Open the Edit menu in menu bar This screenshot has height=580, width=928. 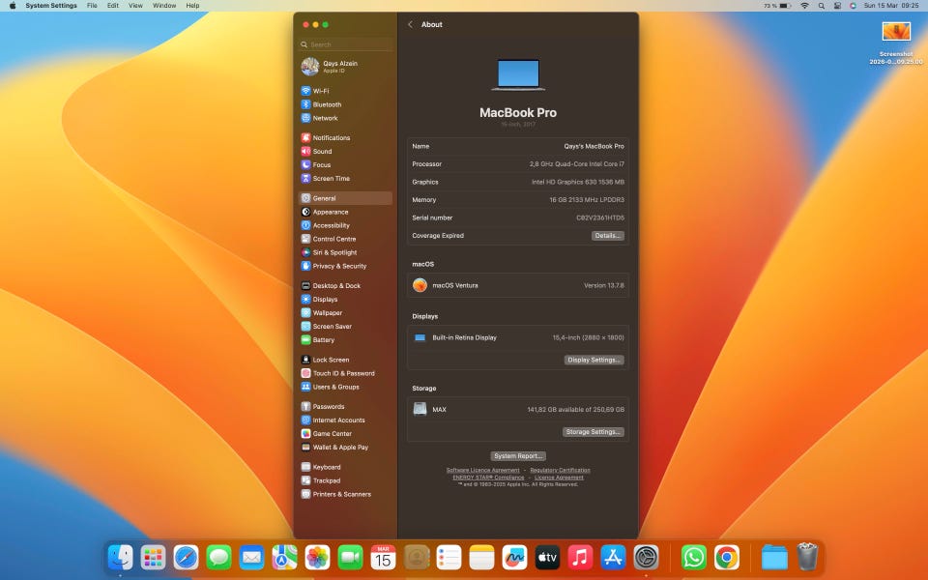pyautogui.click(x=113, y=6)
